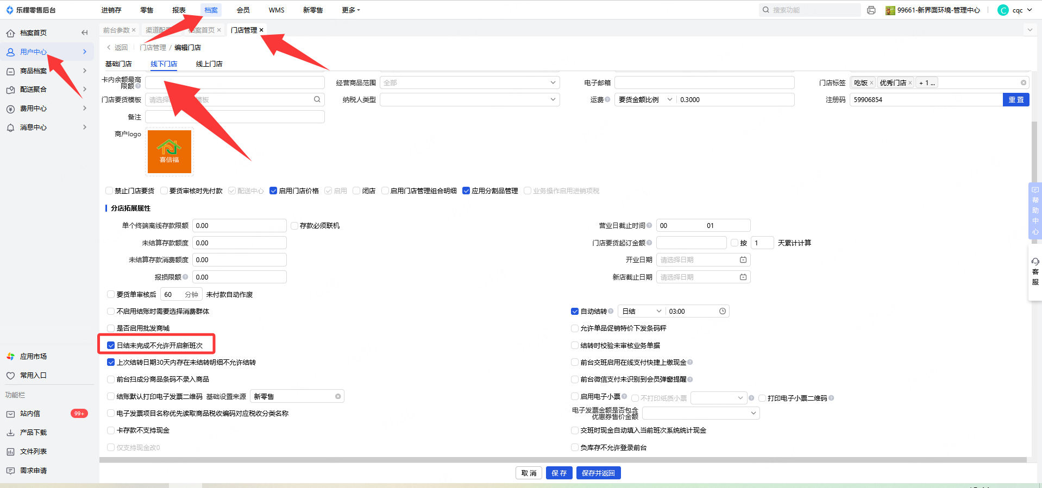Open the 纳税人类型 dropdown
Image resolution: width=1042 pixels, height=488 pixels.
coord(470,100)
